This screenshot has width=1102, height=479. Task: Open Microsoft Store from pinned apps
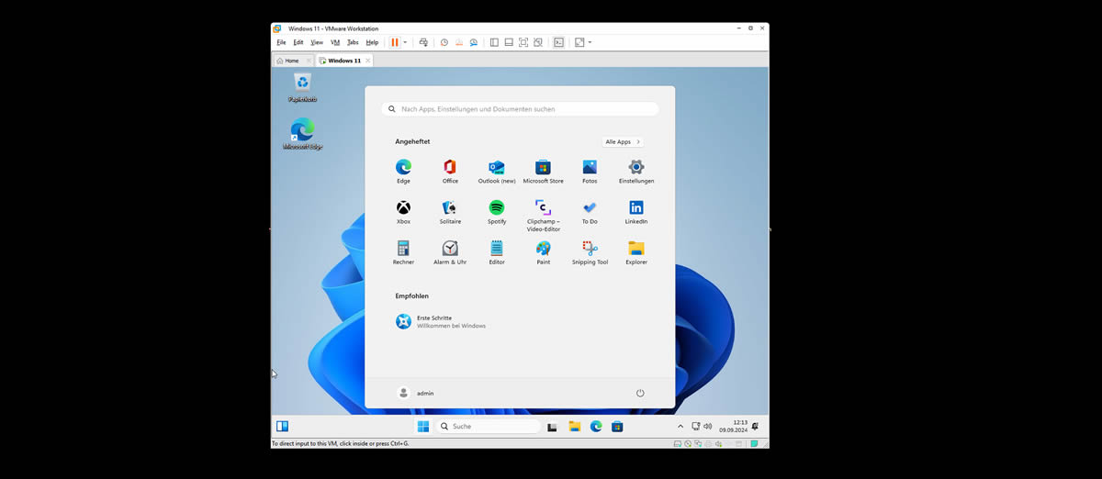pos(543,171)
